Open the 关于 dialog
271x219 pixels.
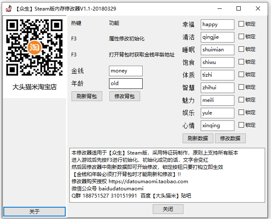(35, 211)
